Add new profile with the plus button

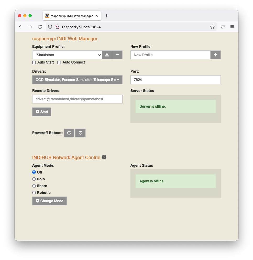click(x=216, y=55)
